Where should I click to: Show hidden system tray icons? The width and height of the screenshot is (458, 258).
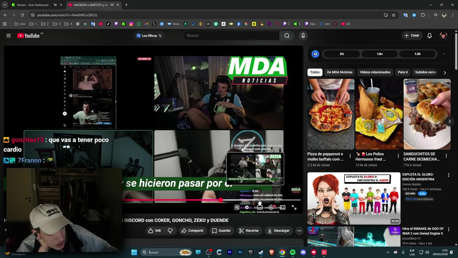tap(388, 252)
